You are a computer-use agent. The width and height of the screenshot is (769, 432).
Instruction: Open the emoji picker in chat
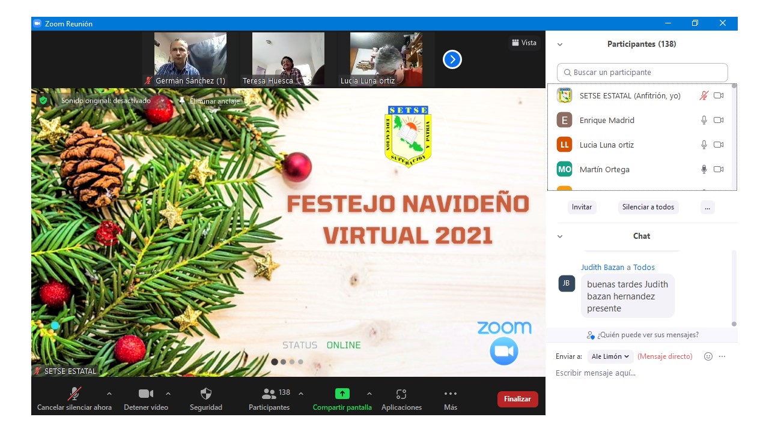(708, 356)
